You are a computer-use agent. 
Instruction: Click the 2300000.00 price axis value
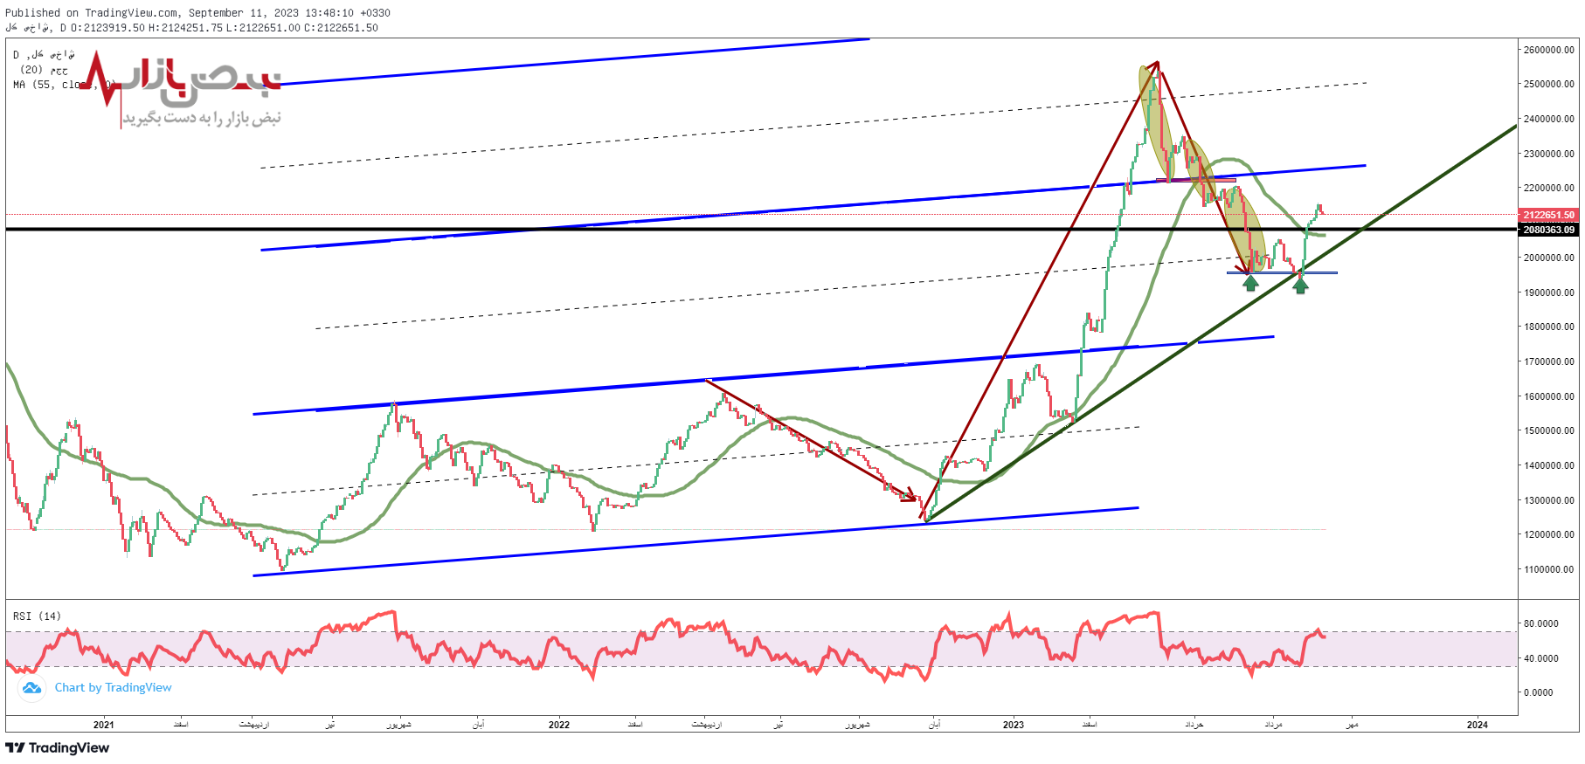[x=1549, y=154]
